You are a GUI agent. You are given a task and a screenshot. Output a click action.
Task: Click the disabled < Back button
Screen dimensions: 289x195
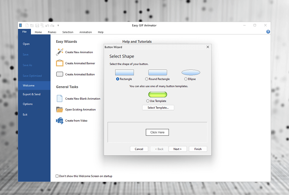tap(159, 149)
